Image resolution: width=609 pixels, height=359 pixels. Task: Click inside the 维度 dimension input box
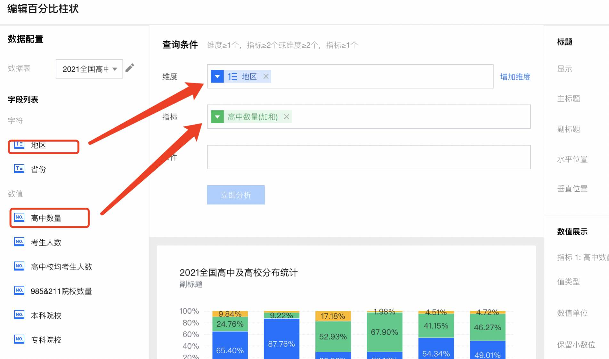350,76
